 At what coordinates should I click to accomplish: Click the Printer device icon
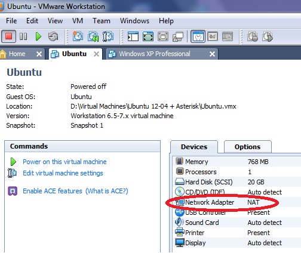180,232
